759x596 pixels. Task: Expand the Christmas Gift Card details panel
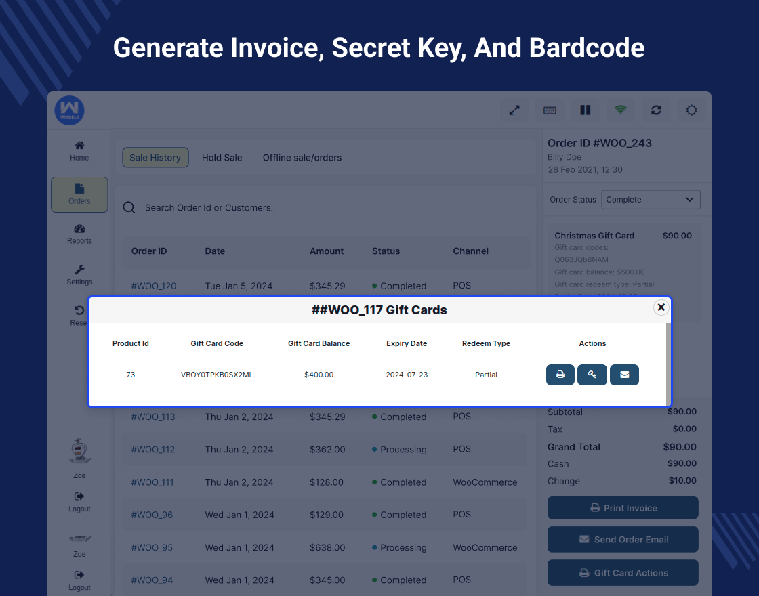[594, 236]
